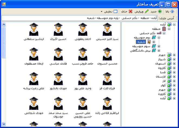Screen dimensions: 179x128
Task: Select the لارستان city in the tree
Action: tap(161, 76)
